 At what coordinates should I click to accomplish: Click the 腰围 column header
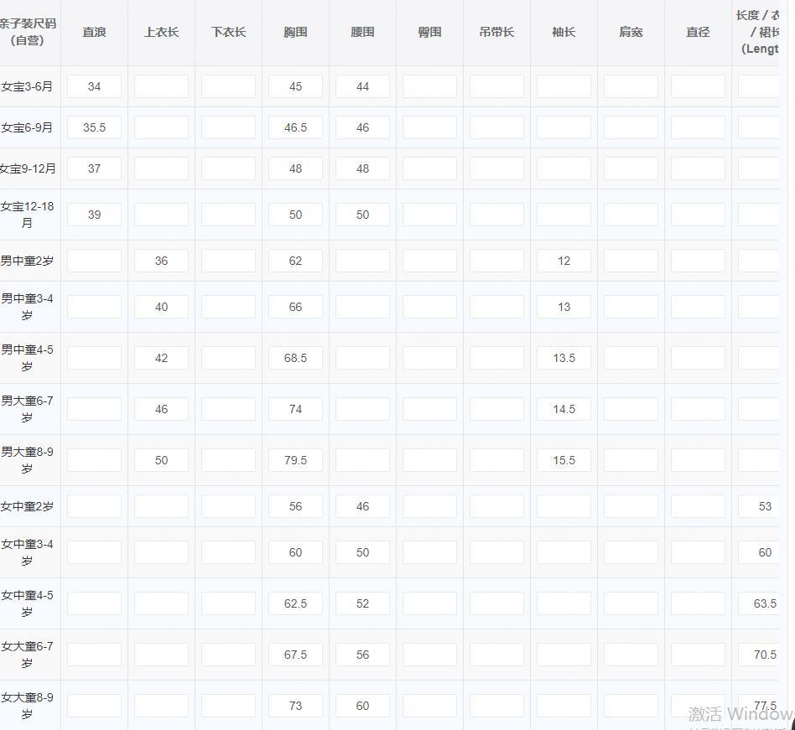click(x=362, y=32)
